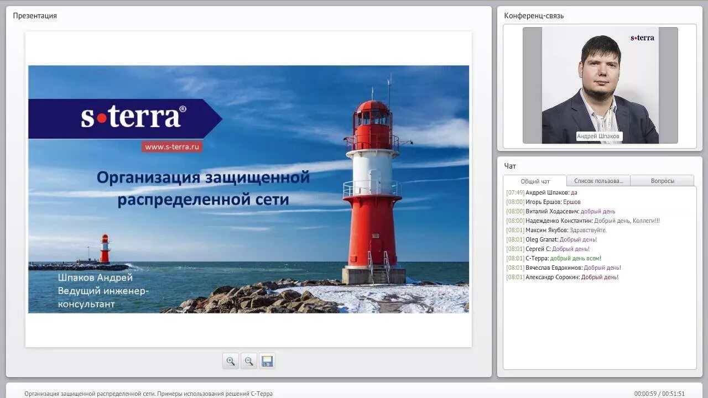Screen dimensions: 708x398
Task: Zoom in on the presentation slide
Action: pyautogui.click(x=231, y=361)
